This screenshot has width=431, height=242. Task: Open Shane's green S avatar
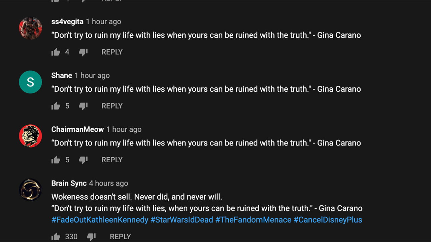point(30,82)
